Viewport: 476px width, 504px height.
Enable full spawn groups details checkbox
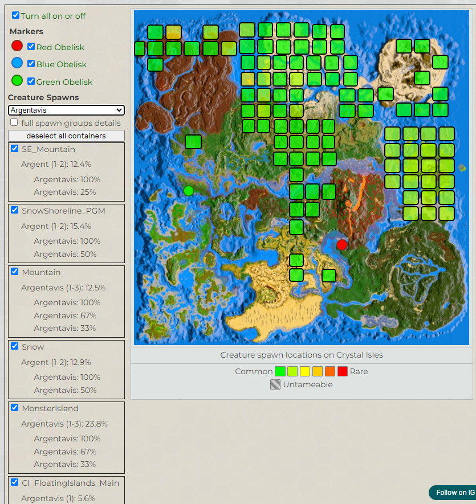point(14,122)
